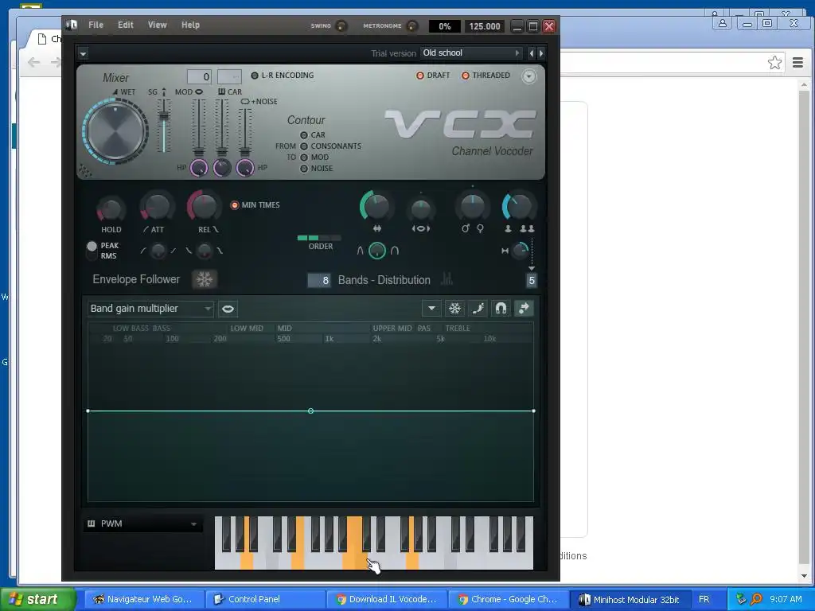815x611 pixels.
Task: Click the band width knob
Action: click(x=376, y=206)
